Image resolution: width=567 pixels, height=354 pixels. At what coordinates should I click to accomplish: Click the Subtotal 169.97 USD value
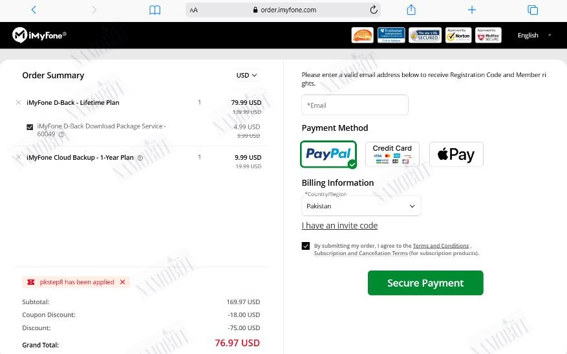[x=243, y=302]
